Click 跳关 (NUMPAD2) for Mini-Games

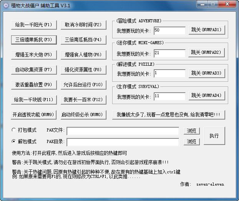tap(207, 53)
